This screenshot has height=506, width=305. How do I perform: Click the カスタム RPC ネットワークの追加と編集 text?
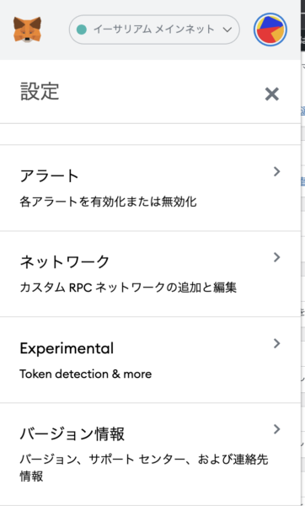128,288
